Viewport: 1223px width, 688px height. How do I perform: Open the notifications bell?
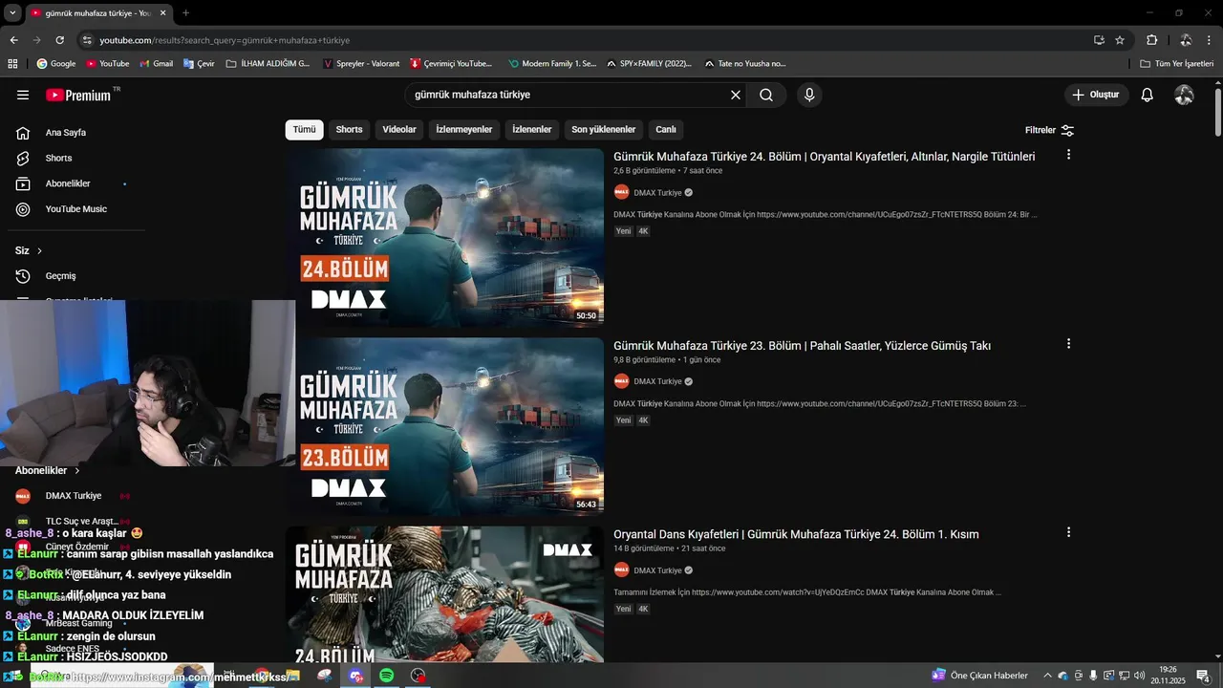1148,95
